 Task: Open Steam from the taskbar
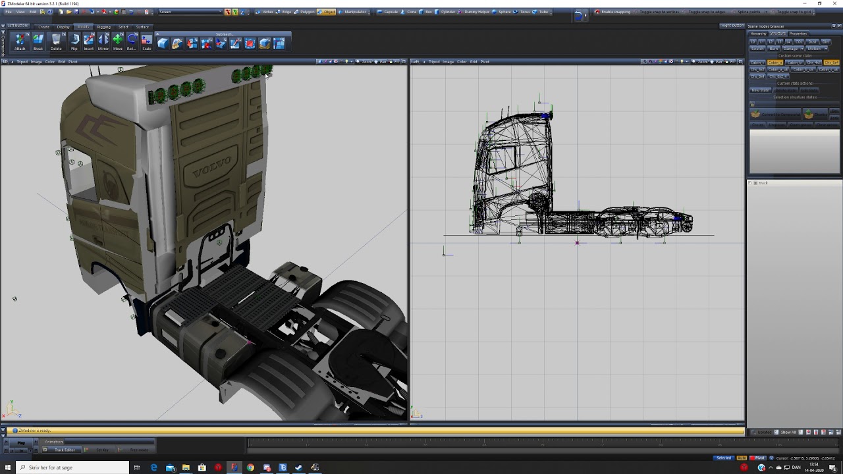[x=299, y=467]
